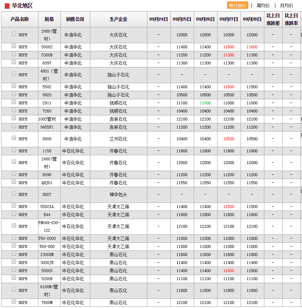This screenshot has height=308, width=302.
Task: Tick the checkbox for 5300B row
Action: pos(14,54)
